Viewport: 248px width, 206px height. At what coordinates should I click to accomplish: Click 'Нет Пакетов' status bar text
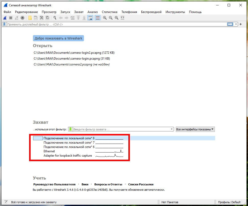click(x=170, y=202)
